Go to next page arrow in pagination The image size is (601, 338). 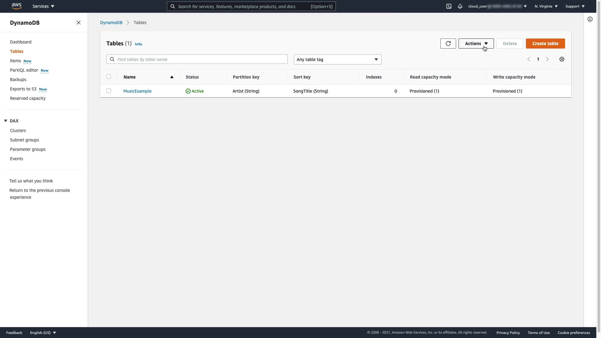tap(547, 59)
